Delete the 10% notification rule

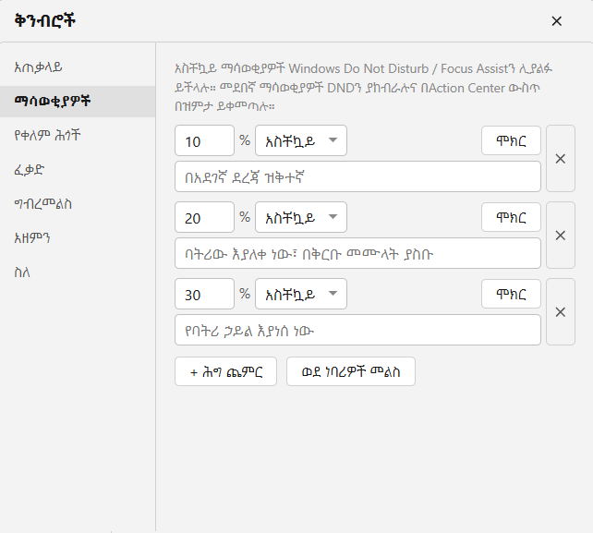[561, 159]
